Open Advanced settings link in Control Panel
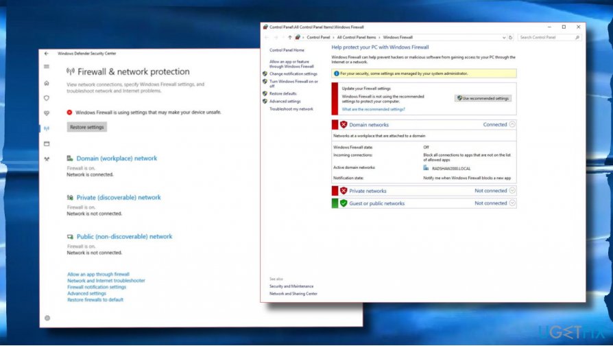 285,102
